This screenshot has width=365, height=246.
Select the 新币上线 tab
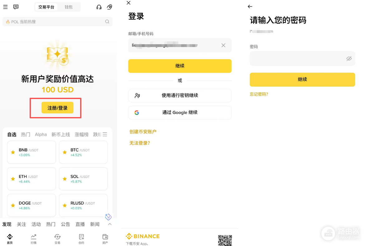point(60,135)
